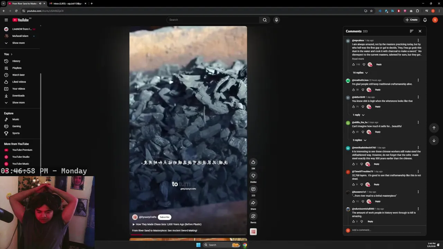Click the Short's progress bar
The image size is (443, 249).
(188, 235)
